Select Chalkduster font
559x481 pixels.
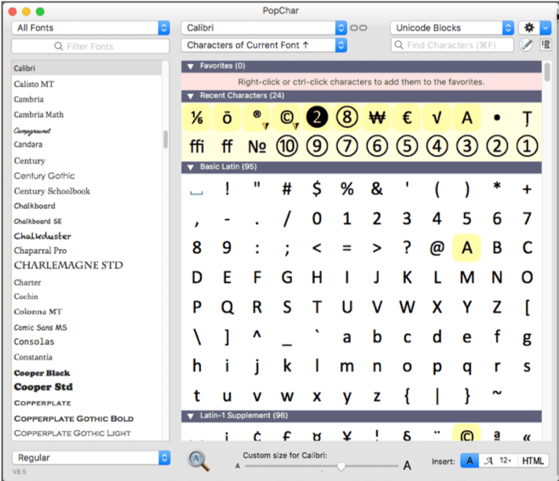[x=42, y=236]
